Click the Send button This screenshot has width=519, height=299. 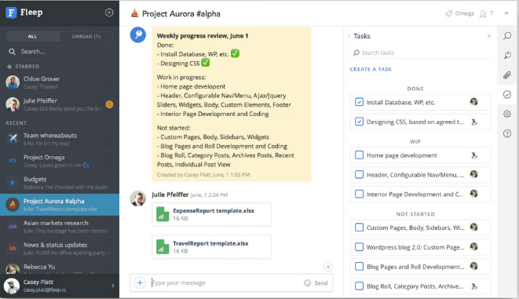click(320, 283)
